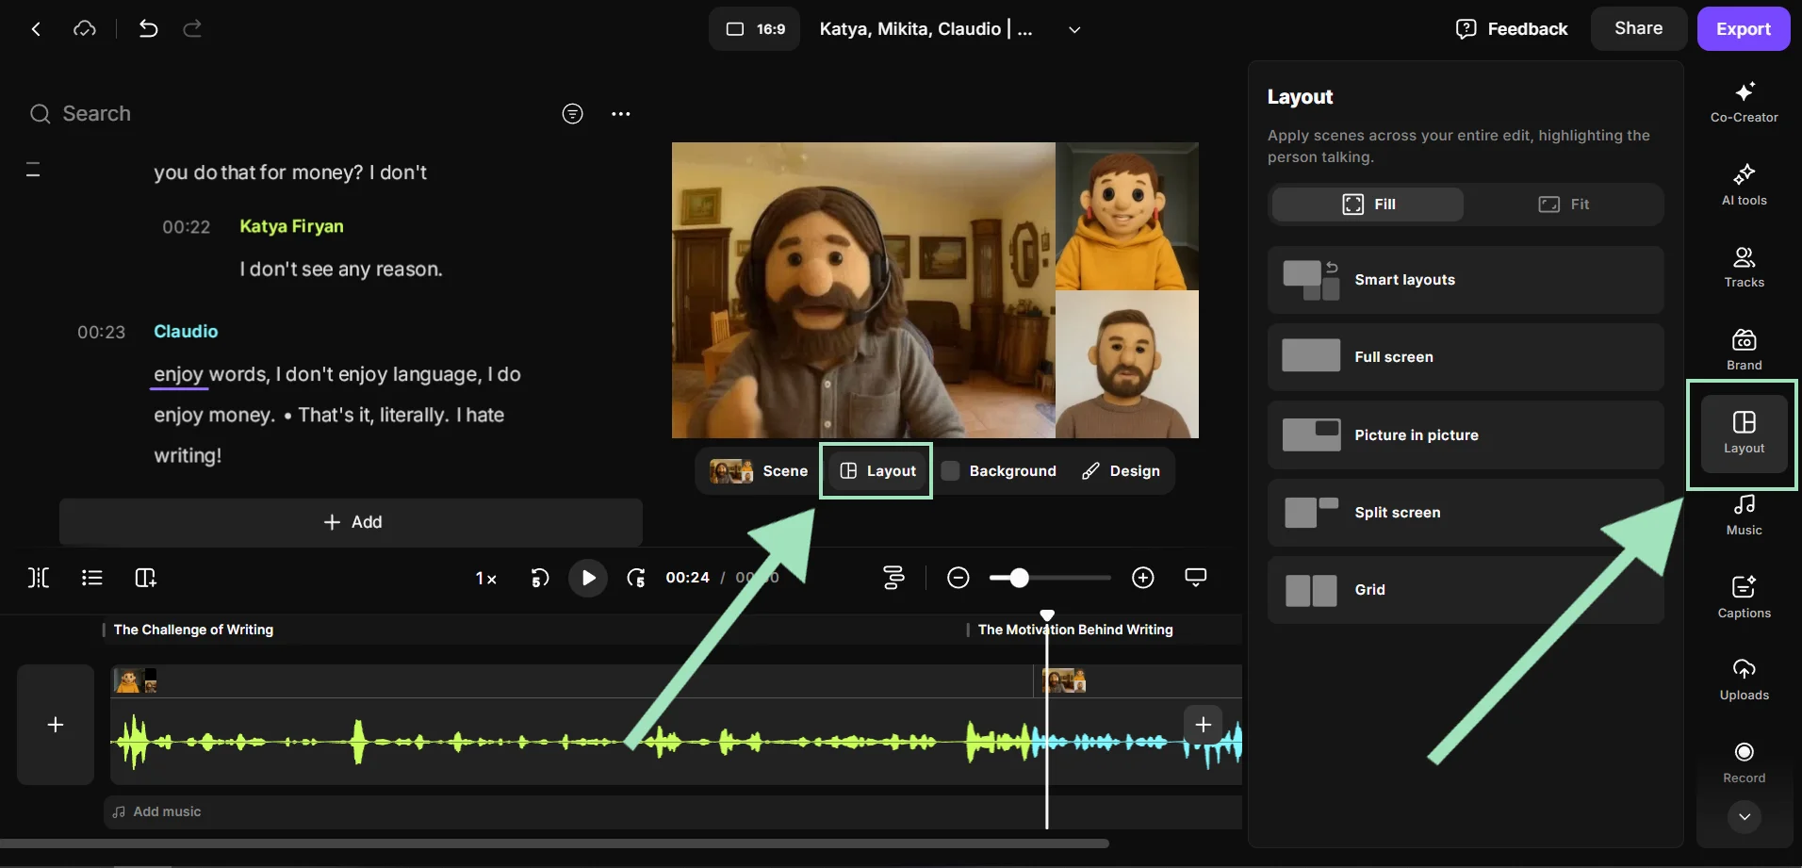Image resolution: width=1802 pixels, height=868 pixels.
Task: Open the Feedback link
Action: (x=1512, y=29)
